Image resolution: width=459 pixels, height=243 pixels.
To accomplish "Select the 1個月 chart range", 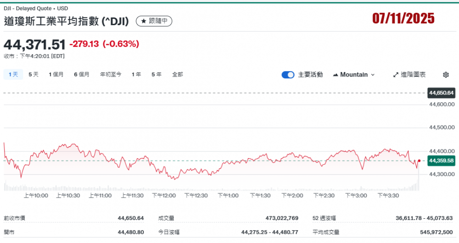I will pyautogui.click(x=56, y=74).
